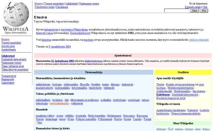Open Vanhemmat versiot in top bar
The width and height of the screenshot is (213, 131).
(x=89, y=4)
